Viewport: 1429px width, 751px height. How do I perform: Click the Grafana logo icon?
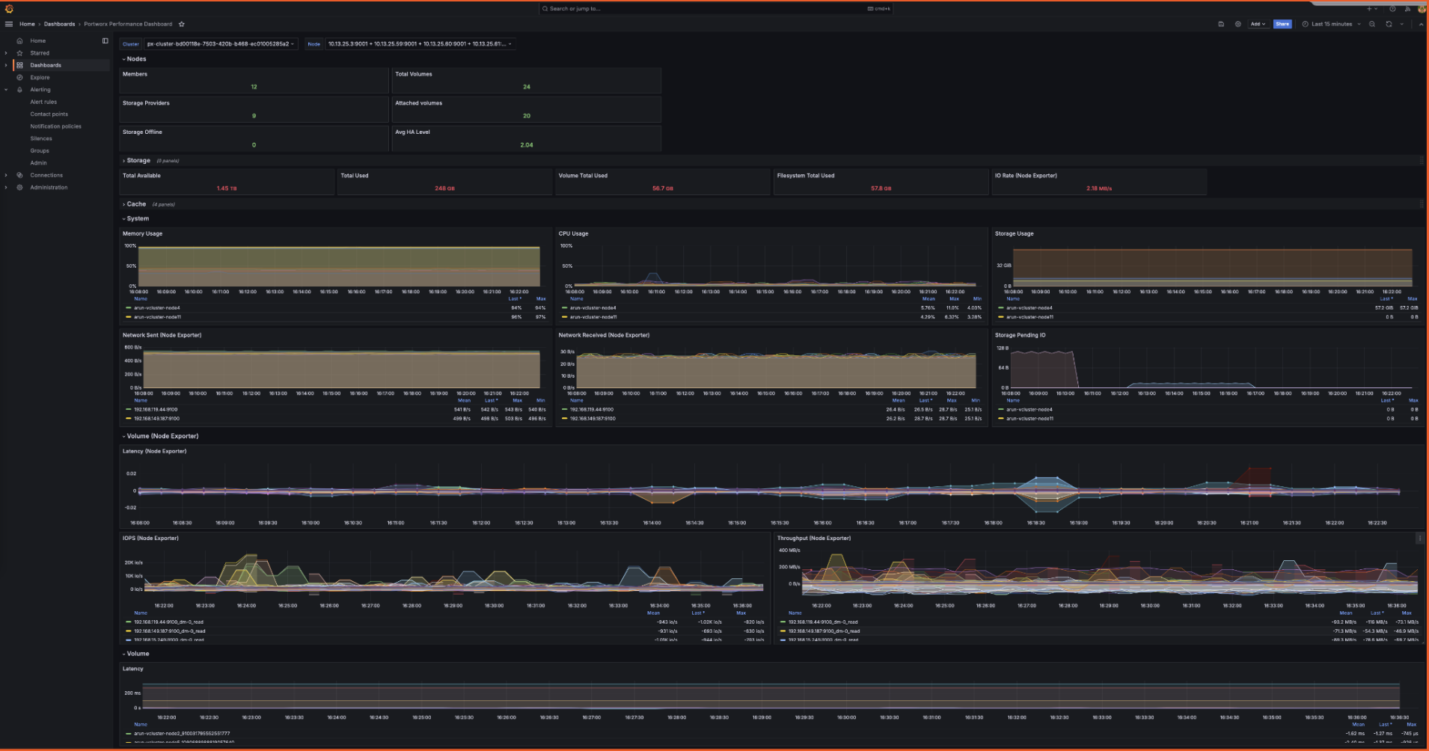[x=9, y=9]
